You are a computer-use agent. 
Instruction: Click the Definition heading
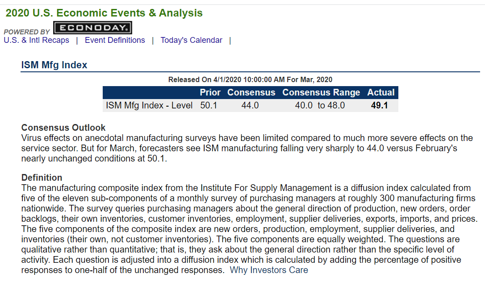click(x=42, y=178)
